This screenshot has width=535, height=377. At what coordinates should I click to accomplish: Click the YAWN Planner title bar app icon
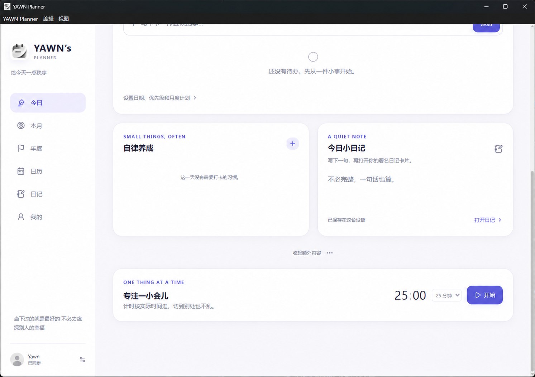7,6
